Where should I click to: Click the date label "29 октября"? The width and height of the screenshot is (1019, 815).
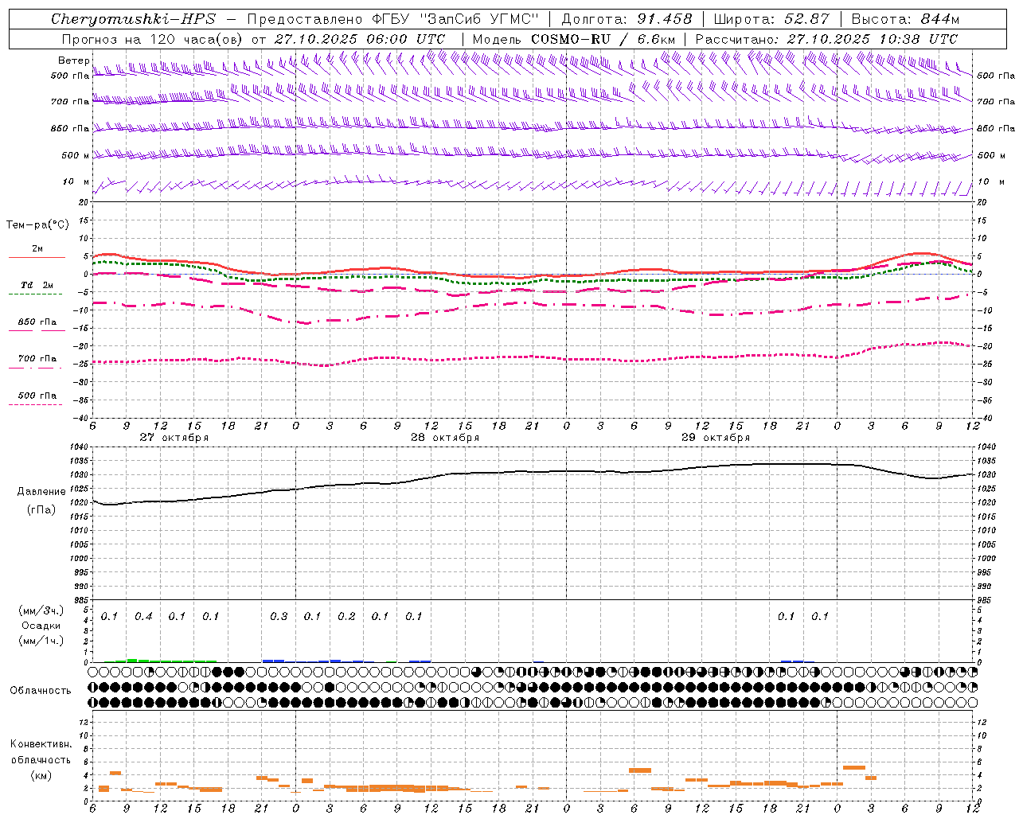click(716, 438)
